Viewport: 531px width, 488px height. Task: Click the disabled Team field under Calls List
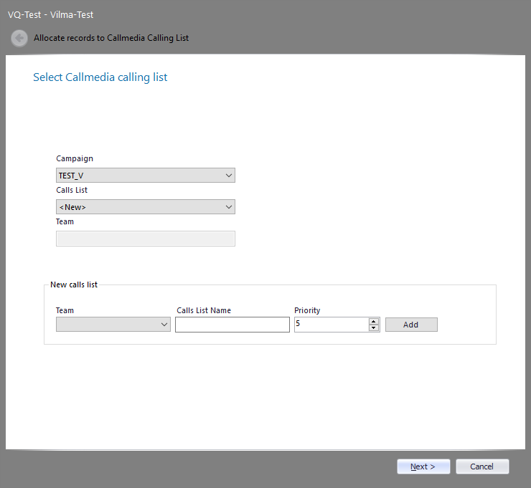(x=146, y=239)
